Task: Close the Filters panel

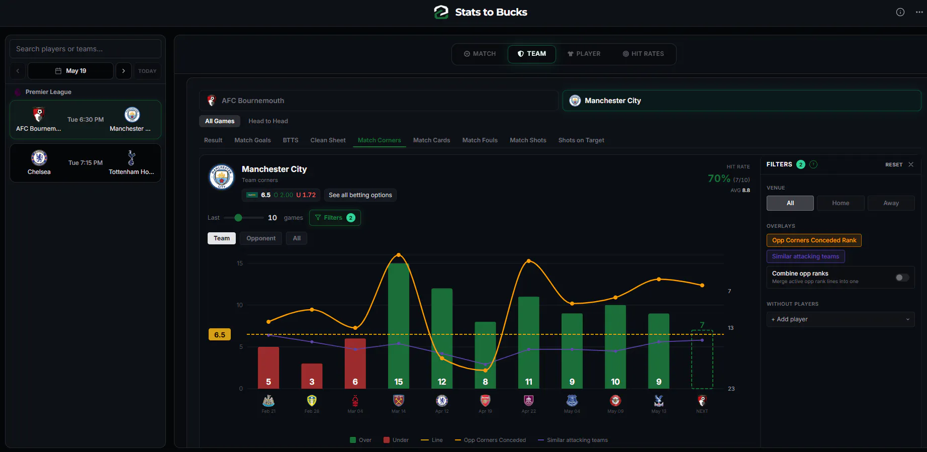Action: click(911, 164)
